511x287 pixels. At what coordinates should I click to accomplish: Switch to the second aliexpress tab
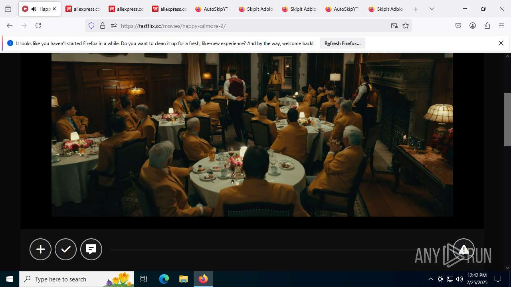pyautogui.click(x=126, y=9)
